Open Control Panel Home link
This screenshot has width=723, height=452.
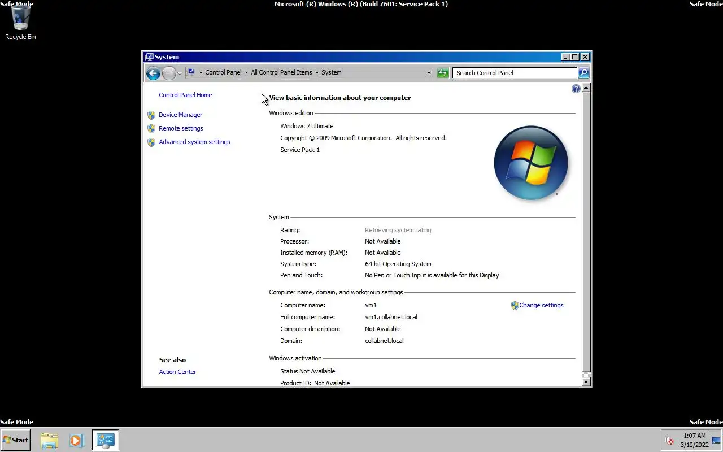click(x=185, y=95)
